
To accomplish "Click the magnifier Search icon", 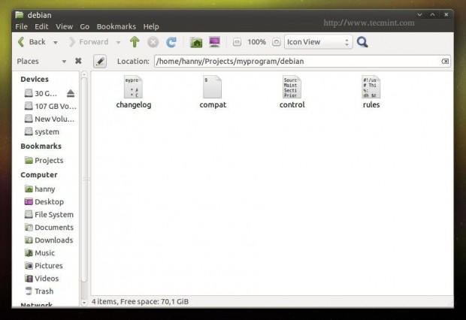I will [x=362, y=42].
